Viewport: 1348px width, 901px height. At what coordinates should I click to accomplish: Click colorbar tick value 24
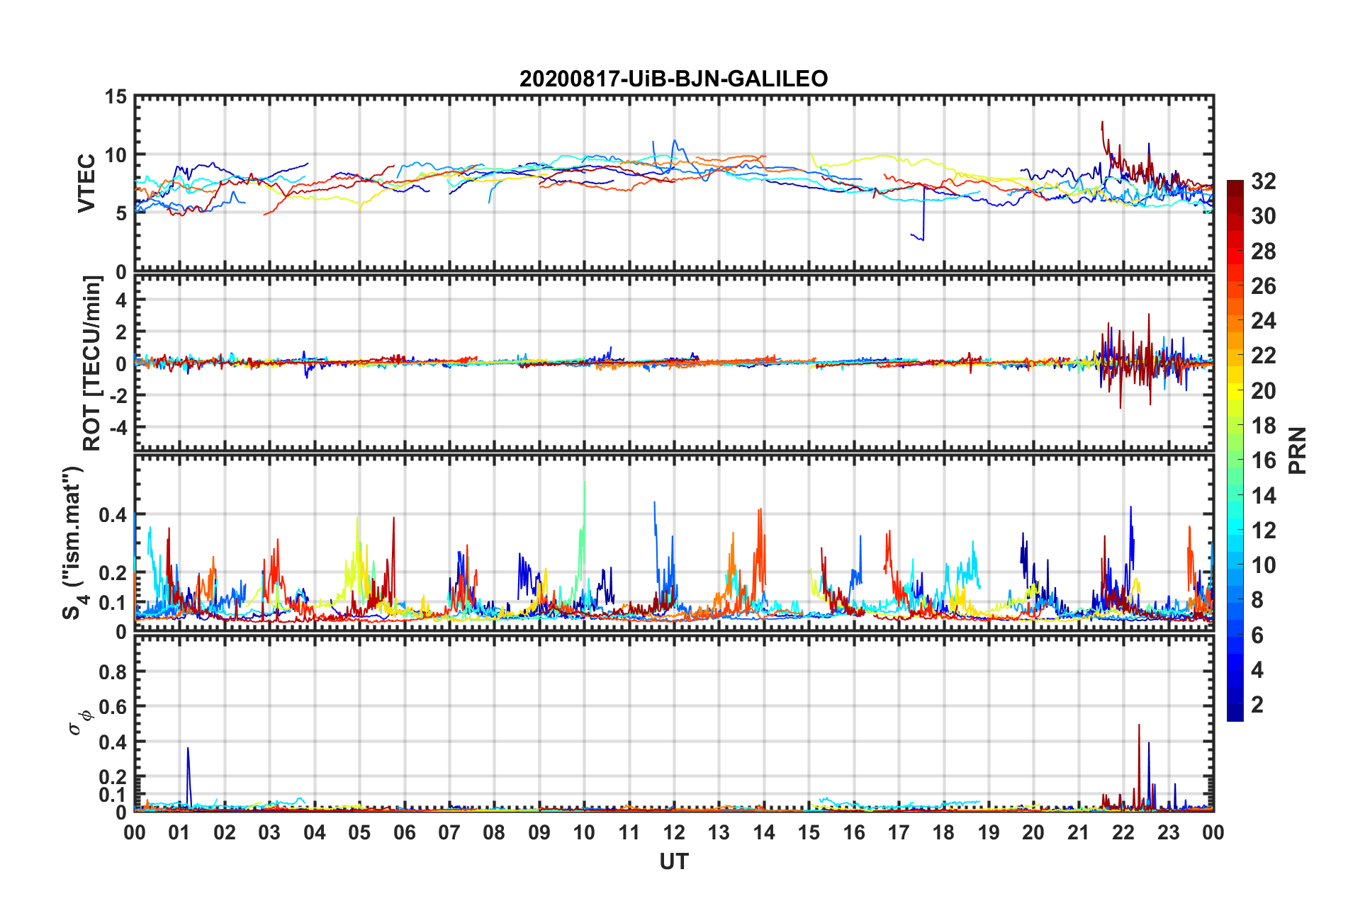pos(1264,321)
